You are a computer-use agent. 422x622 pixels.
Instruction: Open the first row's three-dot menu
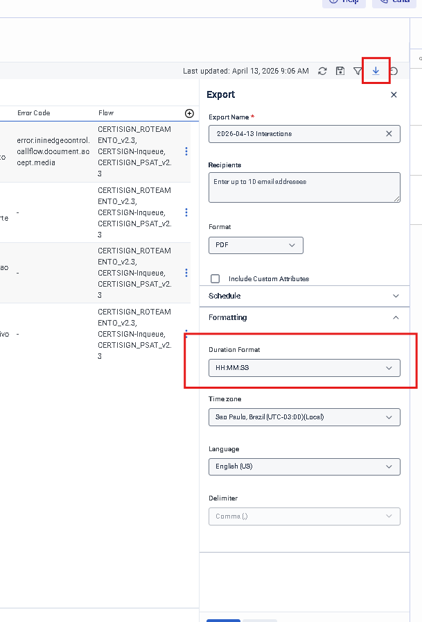click(186, 151)
